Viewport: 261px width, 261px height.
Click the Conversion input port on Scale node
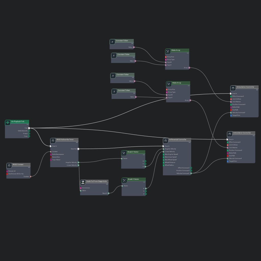(81, 188)
